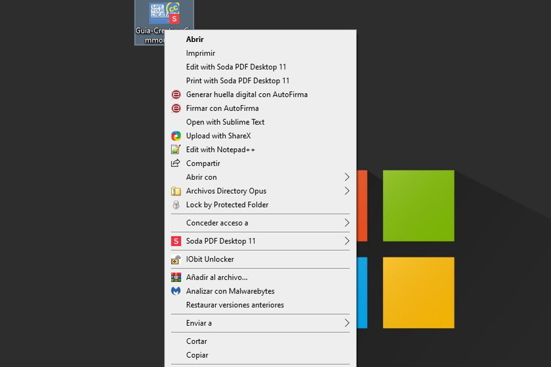Click the Compartir share icon

pos(176,163)
